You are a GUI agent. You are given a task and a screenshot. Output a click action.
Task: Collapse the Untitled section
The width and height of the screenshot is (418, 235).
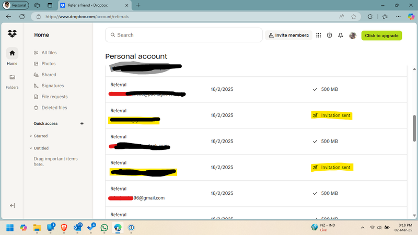pyautogui.click(x=30, y=148)
